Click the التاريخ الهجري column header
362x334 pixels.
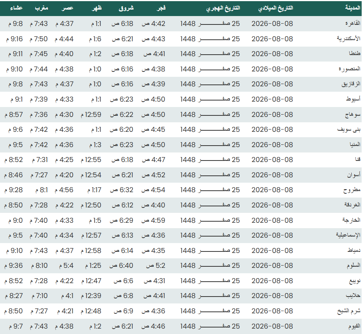point(223,8)
